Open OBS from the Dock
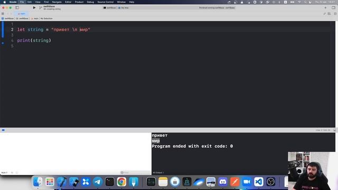The width and height of the screenshot is (338, 190). 270,182
